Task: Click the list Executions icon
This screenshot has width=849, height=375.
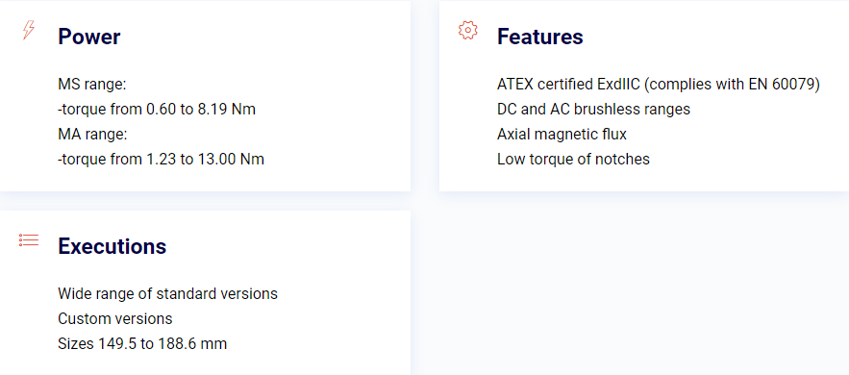Action: (29, 239)
